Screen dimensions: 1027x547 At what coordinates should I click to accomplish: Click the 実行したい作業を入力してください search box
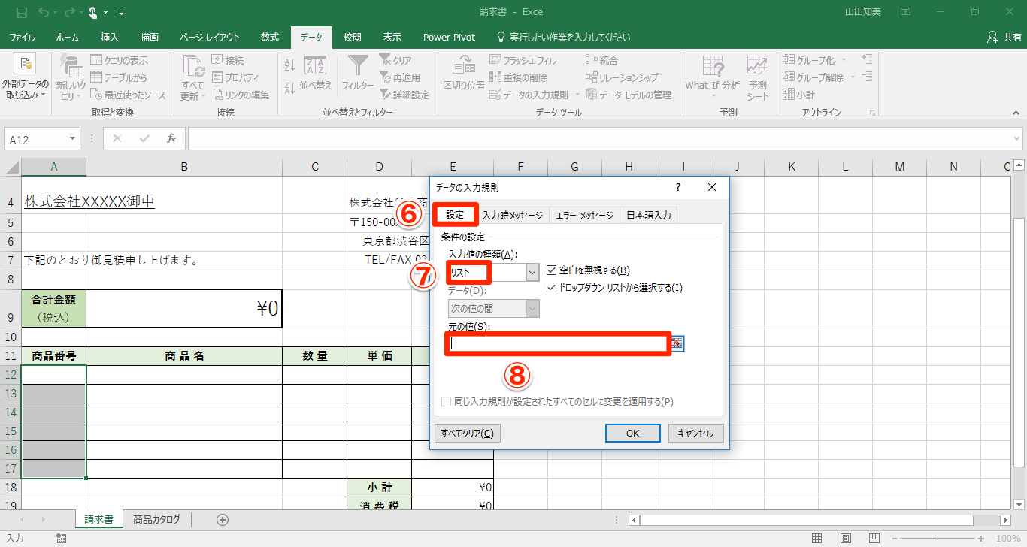point(564,37)
